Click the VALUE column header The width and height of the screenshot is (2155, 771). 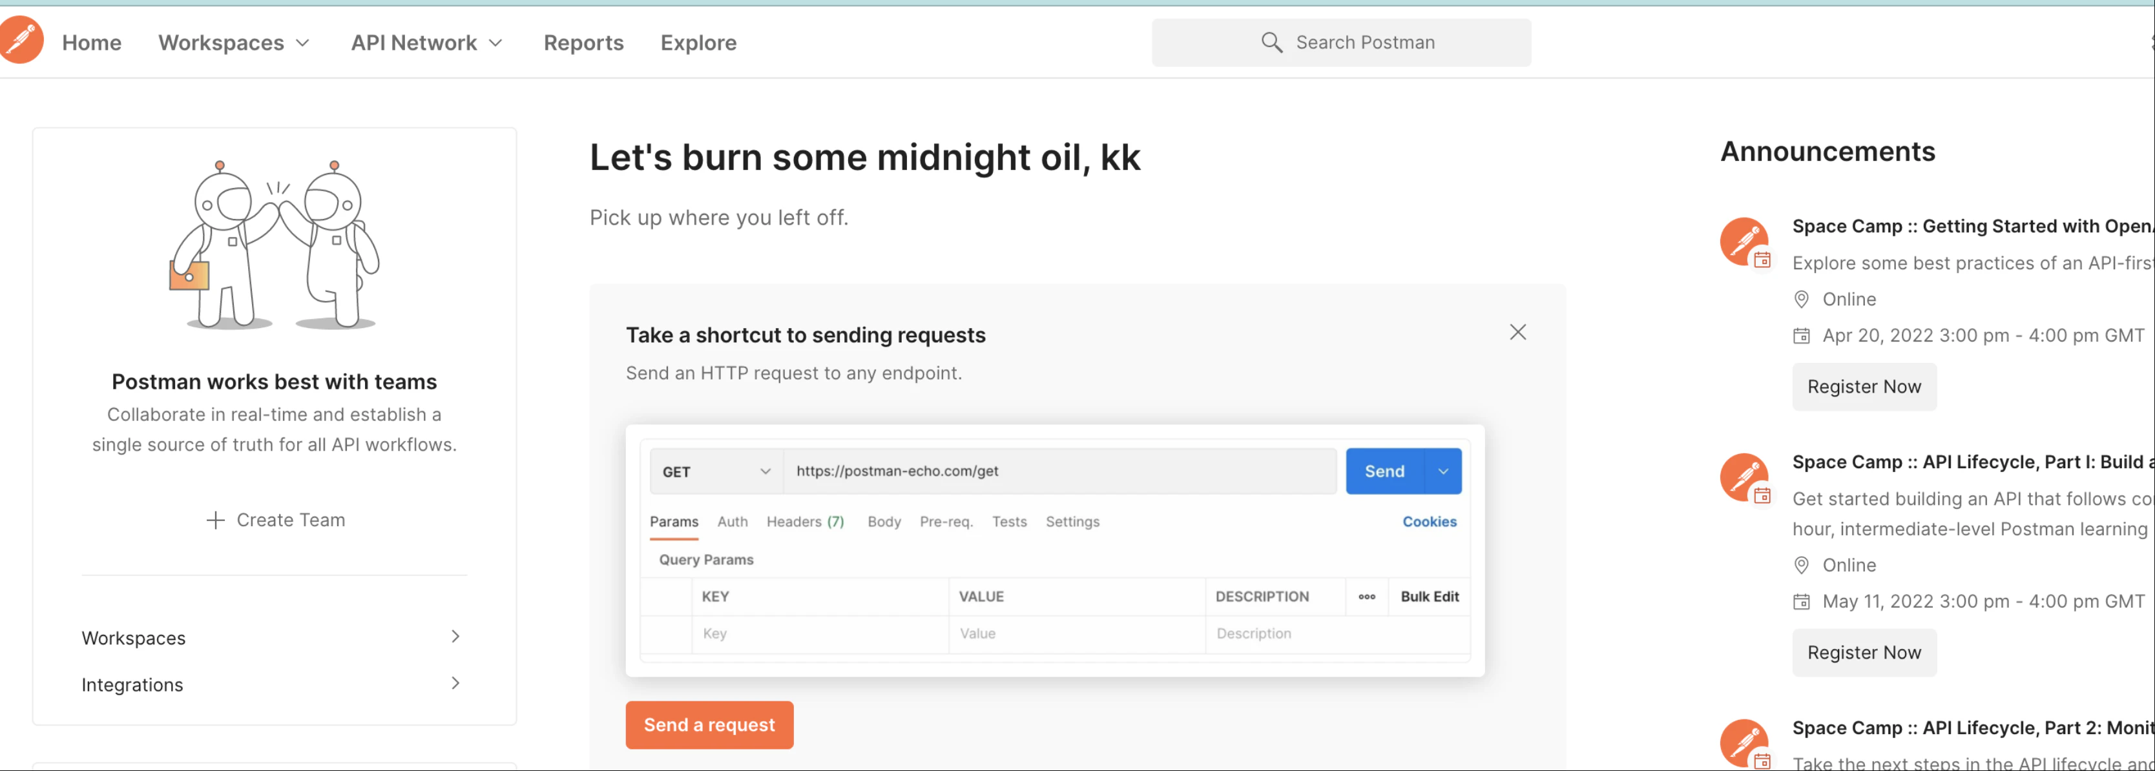click(981, 596)
